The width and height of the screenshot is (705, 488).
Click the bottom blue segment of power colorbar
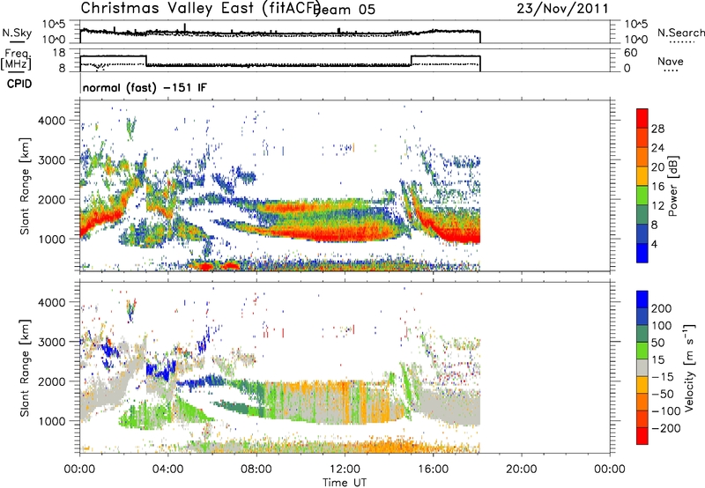pyautogui.click(x=642, y=253)
